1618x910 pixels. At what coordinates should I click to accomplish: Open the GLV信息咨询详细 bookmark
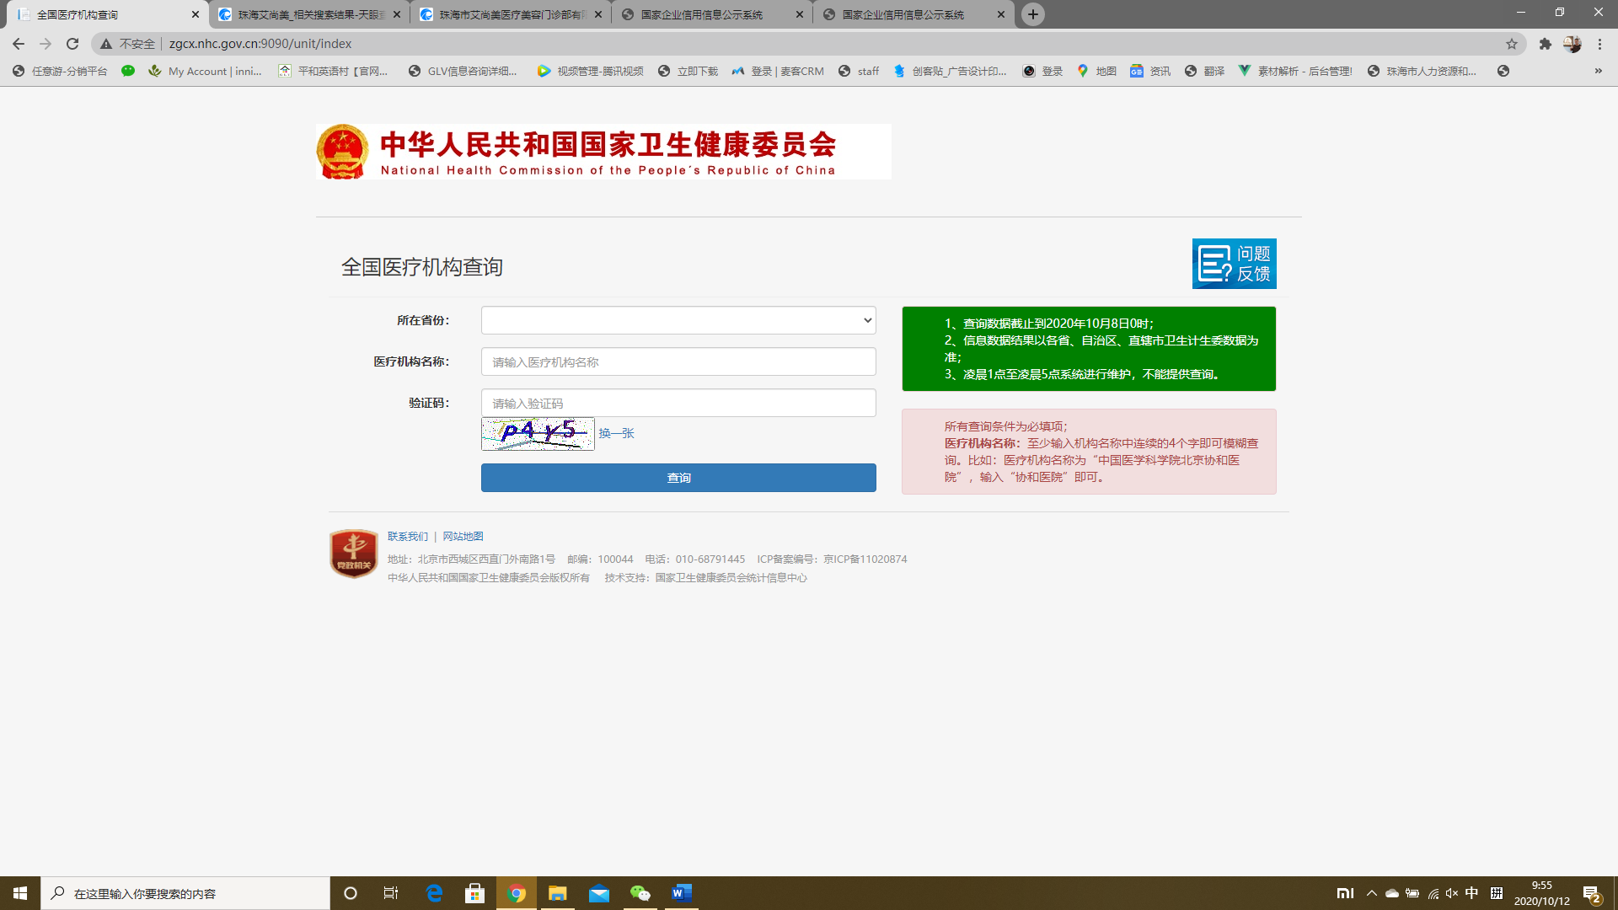[463, 72]
